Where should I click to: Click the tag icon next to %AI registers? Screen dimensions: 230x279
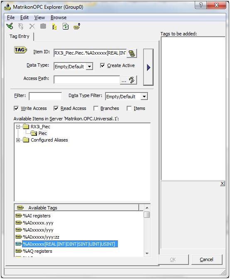[x=19, y=216]
